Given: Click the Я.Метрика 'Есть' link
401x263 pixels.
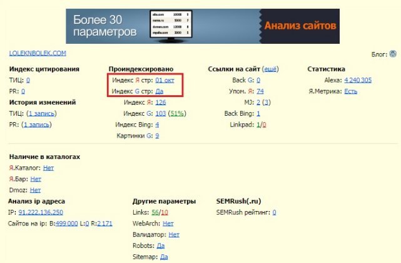Looking at the screenshot, I should (x=350, y=91).
